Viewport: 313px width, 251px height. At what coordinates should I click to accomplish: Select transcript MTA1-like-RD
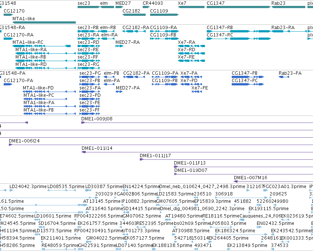(x=46, y=68)
